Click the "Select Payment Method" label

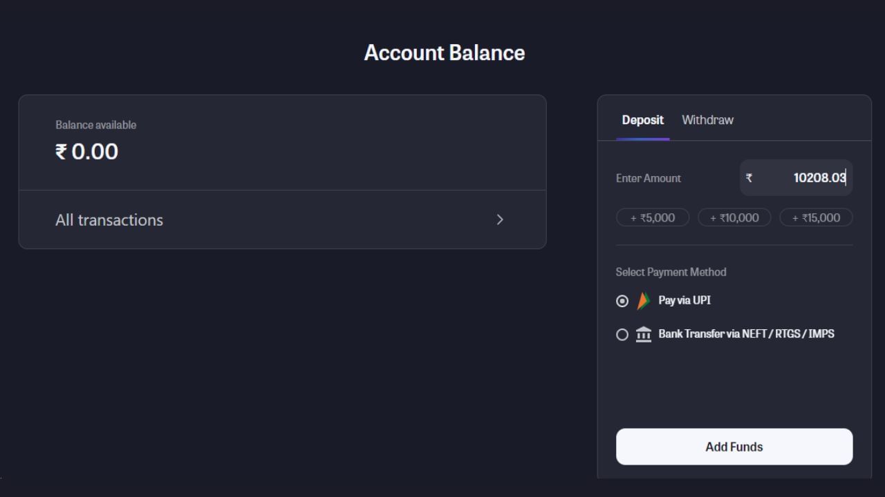671,272
